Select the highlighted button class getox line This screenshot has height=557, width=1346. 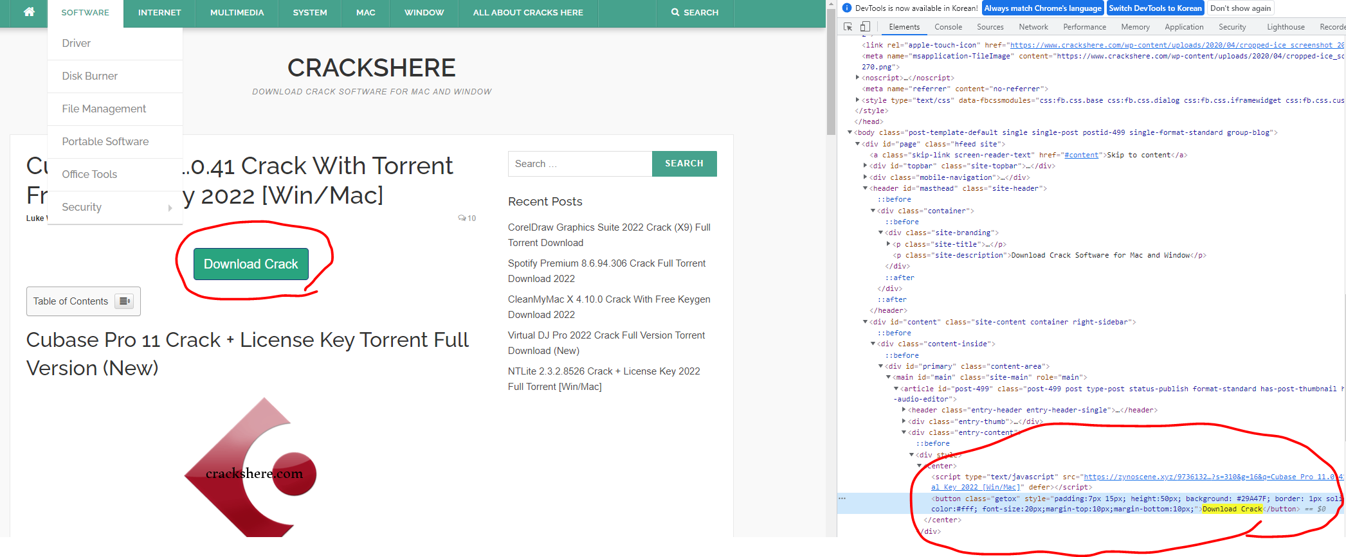[x=1091, y=504]
